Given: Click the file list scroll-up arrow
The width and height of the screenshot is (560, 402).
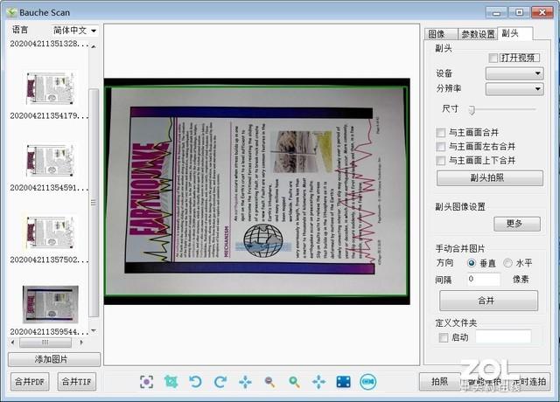Looking at the screenshot, I should [x=94, y=46].
